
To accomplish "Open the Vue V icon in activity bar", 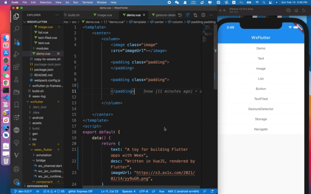I will (x=16, y=155).
